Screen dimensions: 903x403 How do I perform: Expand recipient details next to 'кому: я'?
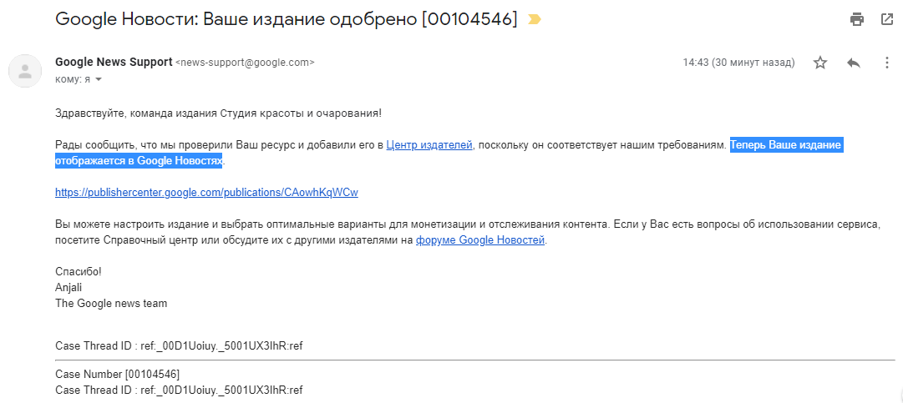[98, 80]
